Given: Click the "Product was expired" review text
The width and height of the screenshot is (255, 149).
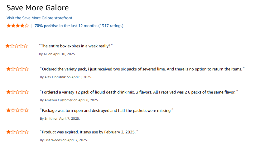Looking at the screenshot, I should pos(89,132).
